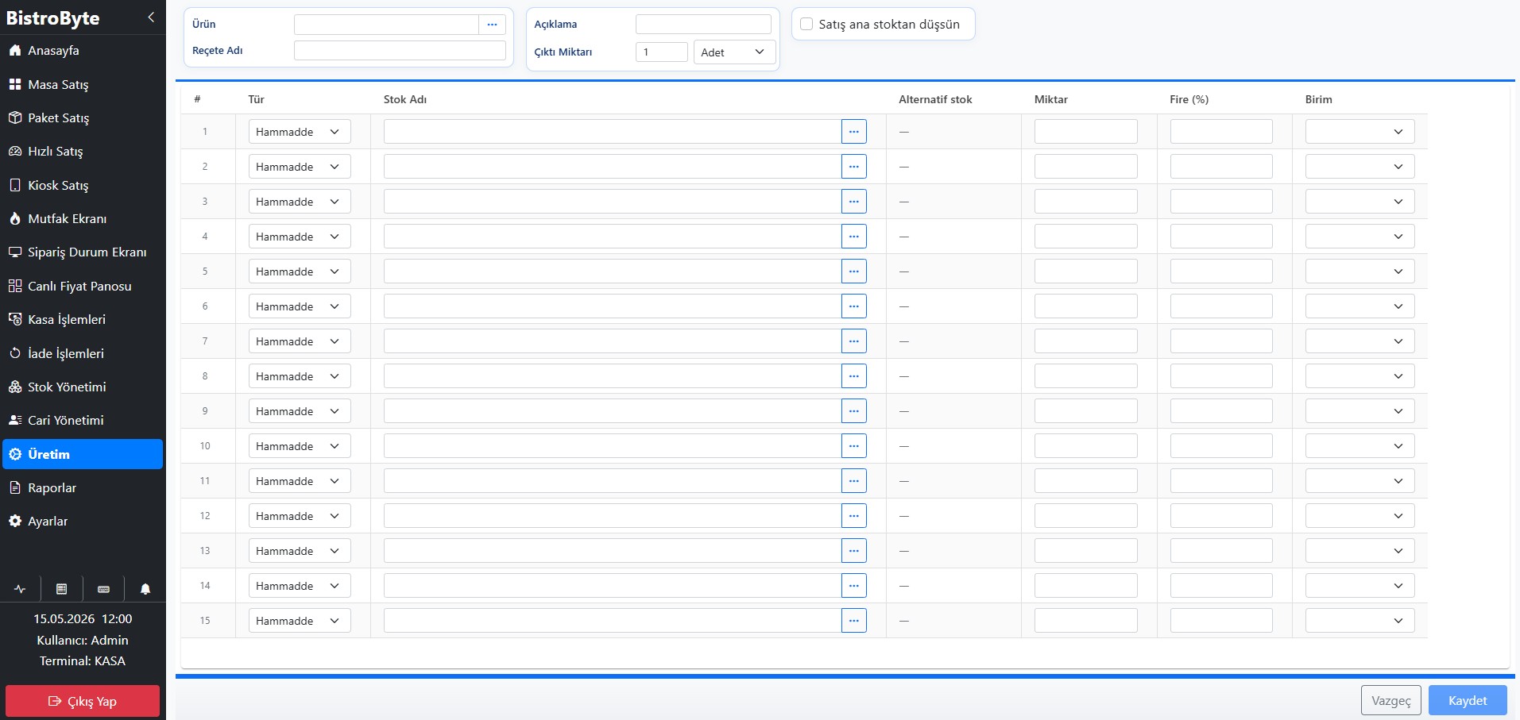The width and height of the screenshot is (1520, 720).
Task: Open stock picker button in row 15
Action: [x=853, y=621]
